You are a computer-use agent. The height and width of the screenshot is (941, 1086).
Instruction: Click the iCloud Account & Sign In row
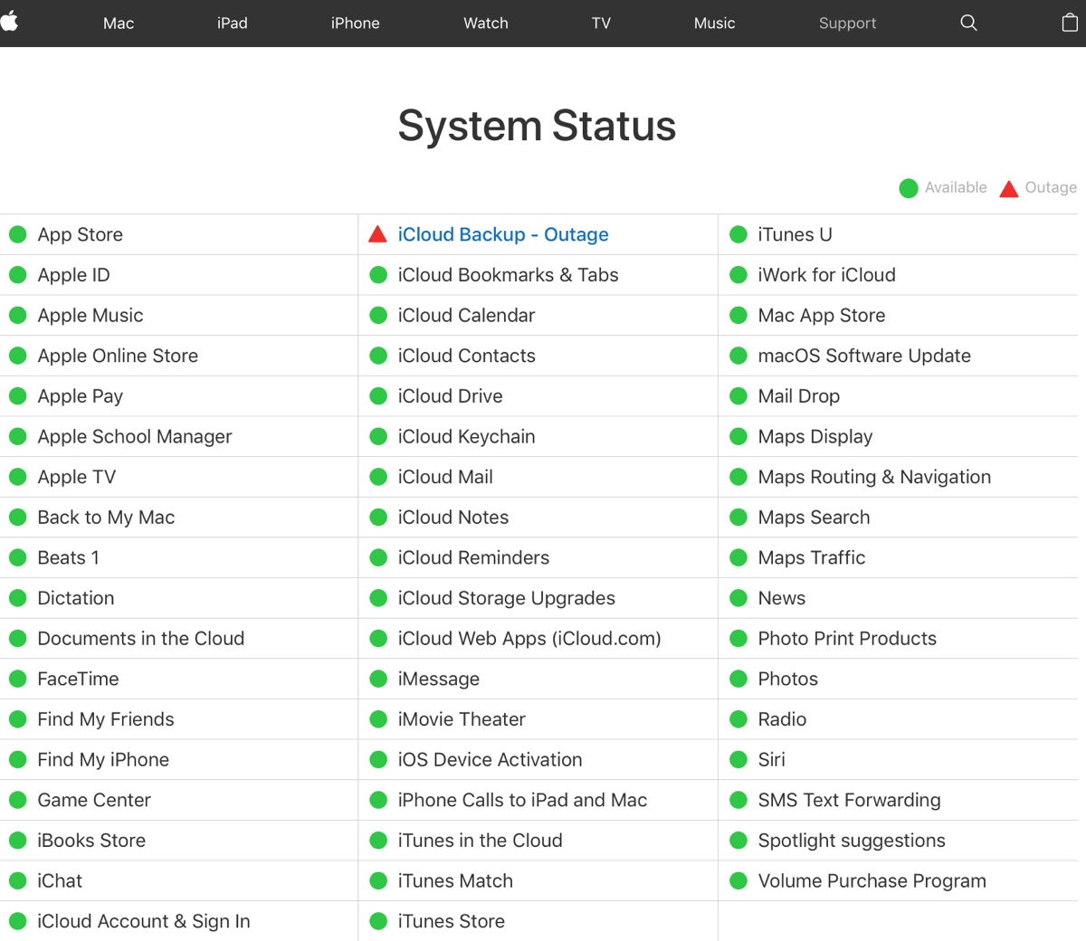pyautogui.click(x=143, y=920)
